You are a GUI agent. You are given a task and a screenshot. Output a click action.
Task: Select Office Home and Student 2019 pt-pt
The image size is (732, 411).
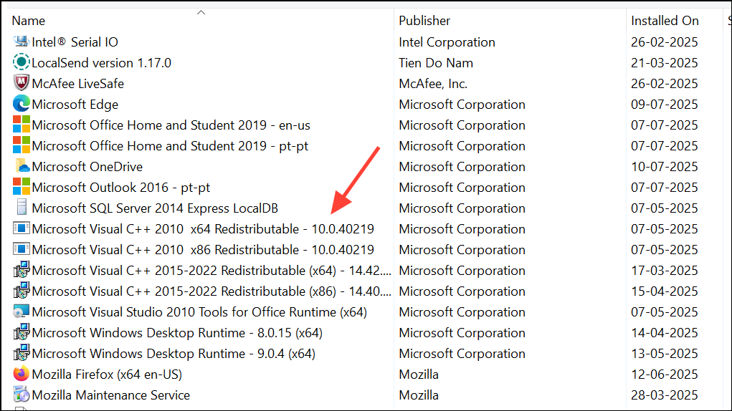pyautogui.click(x=170, y=146)
